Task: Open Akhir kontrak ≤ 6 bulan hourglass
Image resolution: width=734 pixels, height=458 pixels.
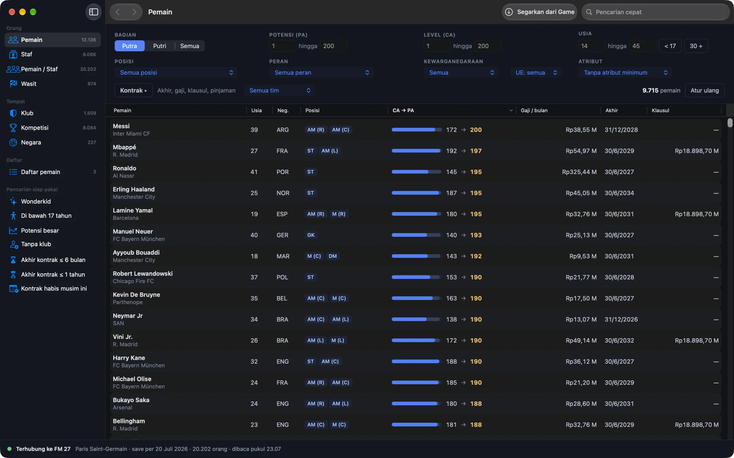Action: 13,260
